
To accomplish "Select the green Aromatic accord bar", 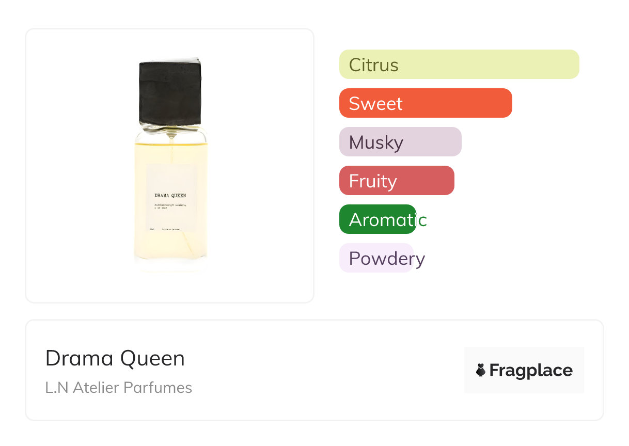I will (x=377, y=219).
